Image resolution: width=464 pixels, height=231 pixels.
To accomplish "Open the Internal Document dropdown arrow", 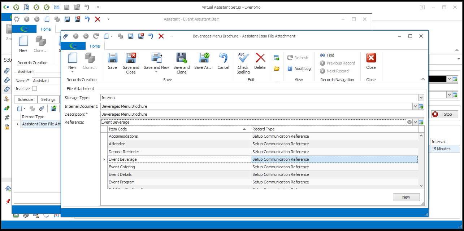I will (x=415, y=106).
